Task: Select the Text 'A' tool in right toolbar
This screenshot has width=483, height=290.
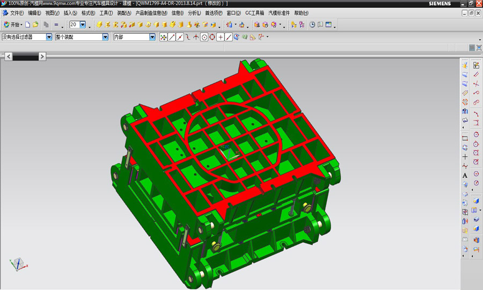Action: tap(465, 175)
